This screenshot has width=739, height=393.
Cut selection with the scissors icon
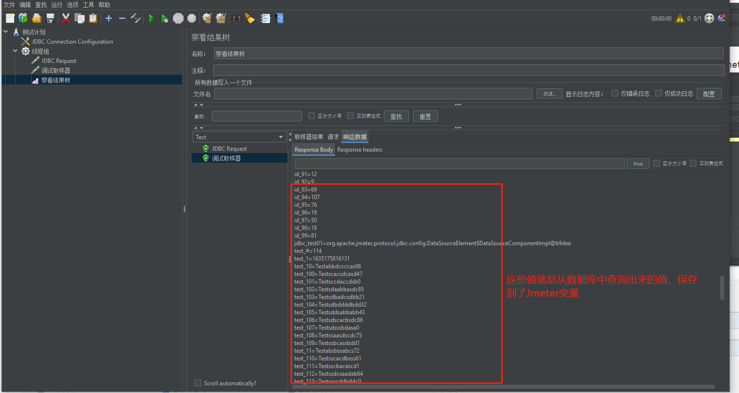[66, 18]
